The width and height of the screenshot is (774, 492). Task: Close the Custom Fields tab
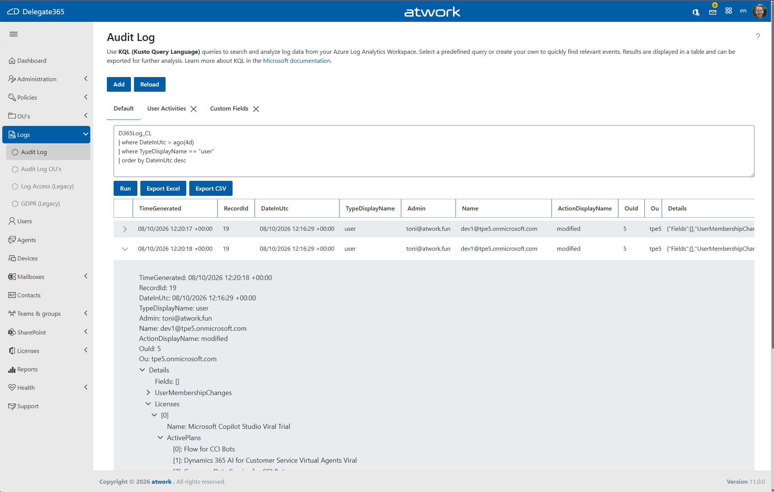coord(256,109)
